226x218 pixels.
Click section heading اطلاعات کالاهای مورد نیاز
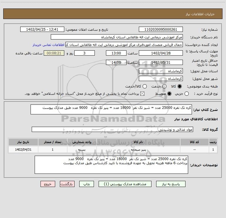pos(196,119)
